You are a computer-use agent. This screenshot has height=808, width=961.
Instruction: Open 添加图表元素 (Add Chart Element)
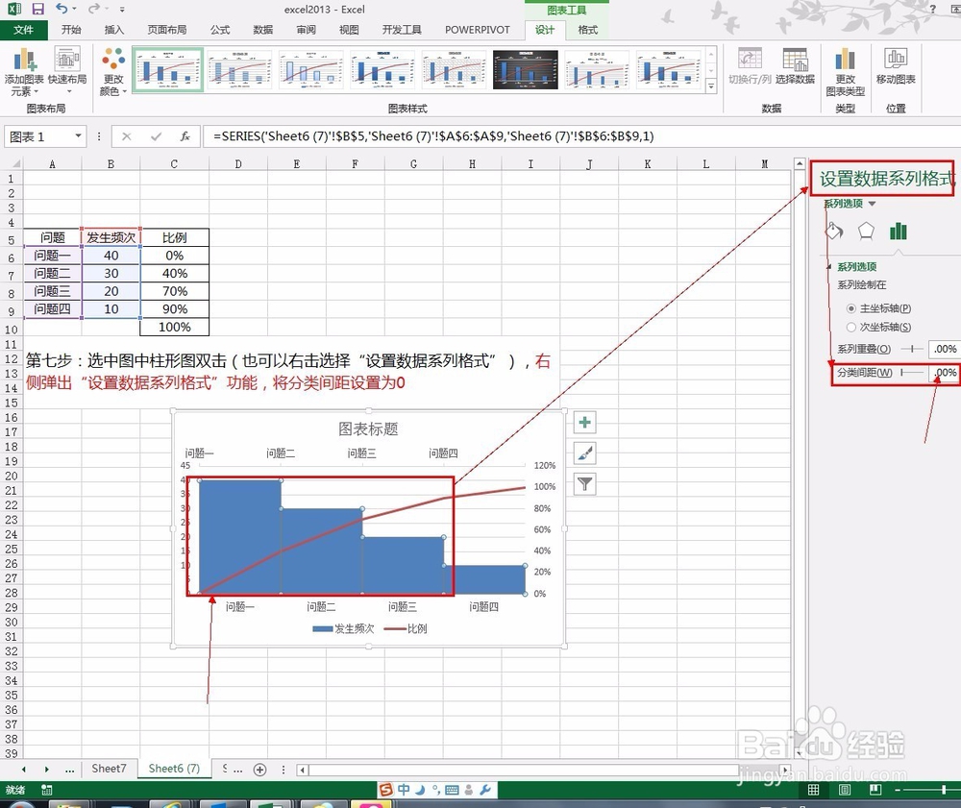(x=24, y=71)
